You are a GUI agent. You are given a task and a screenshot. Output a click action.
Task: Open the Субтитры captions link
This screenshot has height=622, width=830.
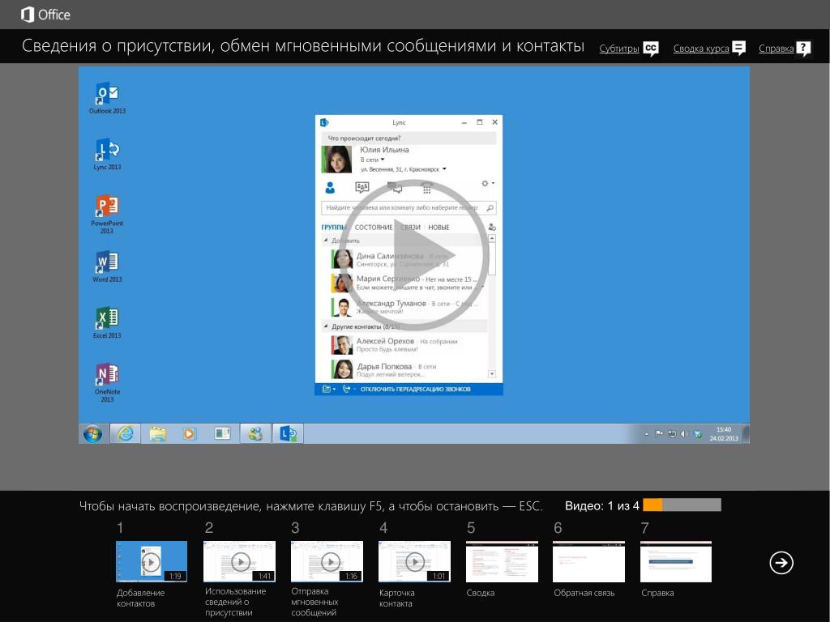pyautogui.click(x=629, y=49)
